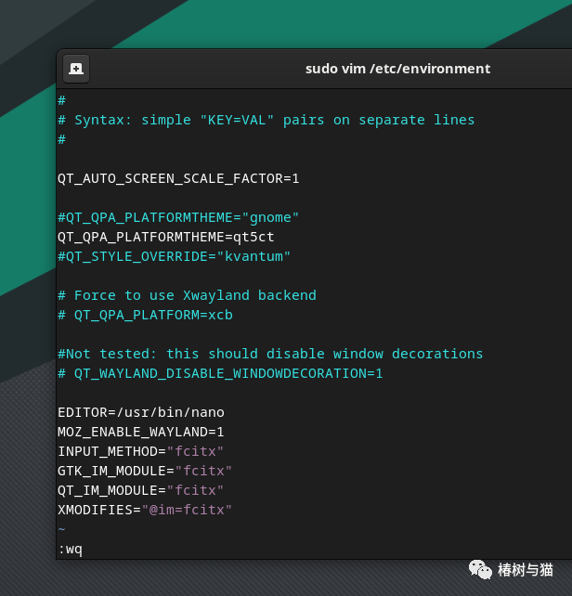The width and height of the screenshot is (572, 596).
Task: Click the commented QT_QPA_PLATFORM=xcb line
Action: [145, 315]
